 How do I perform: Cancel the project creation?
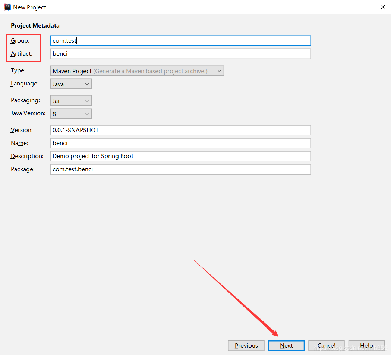(327, 346)
